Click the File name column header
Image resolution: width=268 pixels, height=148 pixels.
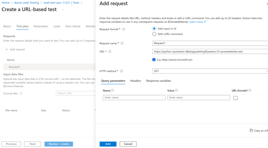[11, 110]
